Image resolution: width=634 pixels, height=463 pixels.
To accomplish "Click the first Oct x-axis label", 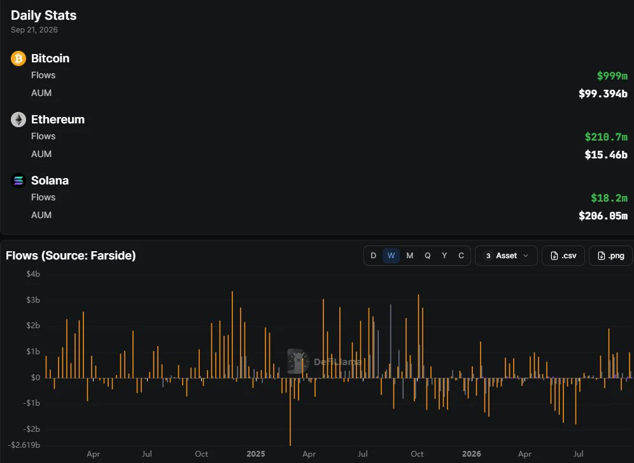I will 201,454.
